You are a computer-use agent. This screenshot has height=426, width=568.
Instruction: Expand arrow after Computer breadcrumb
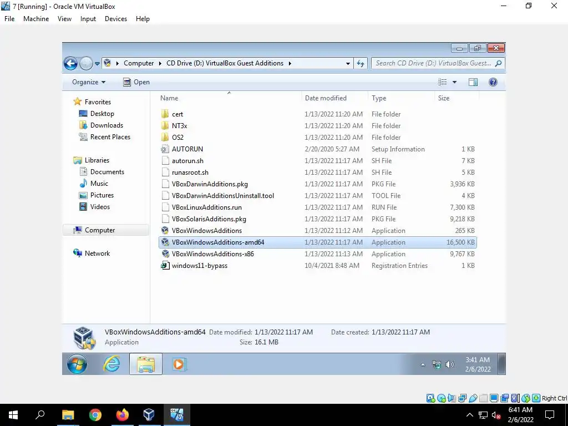pyautogui.click(x=160, y=63)
